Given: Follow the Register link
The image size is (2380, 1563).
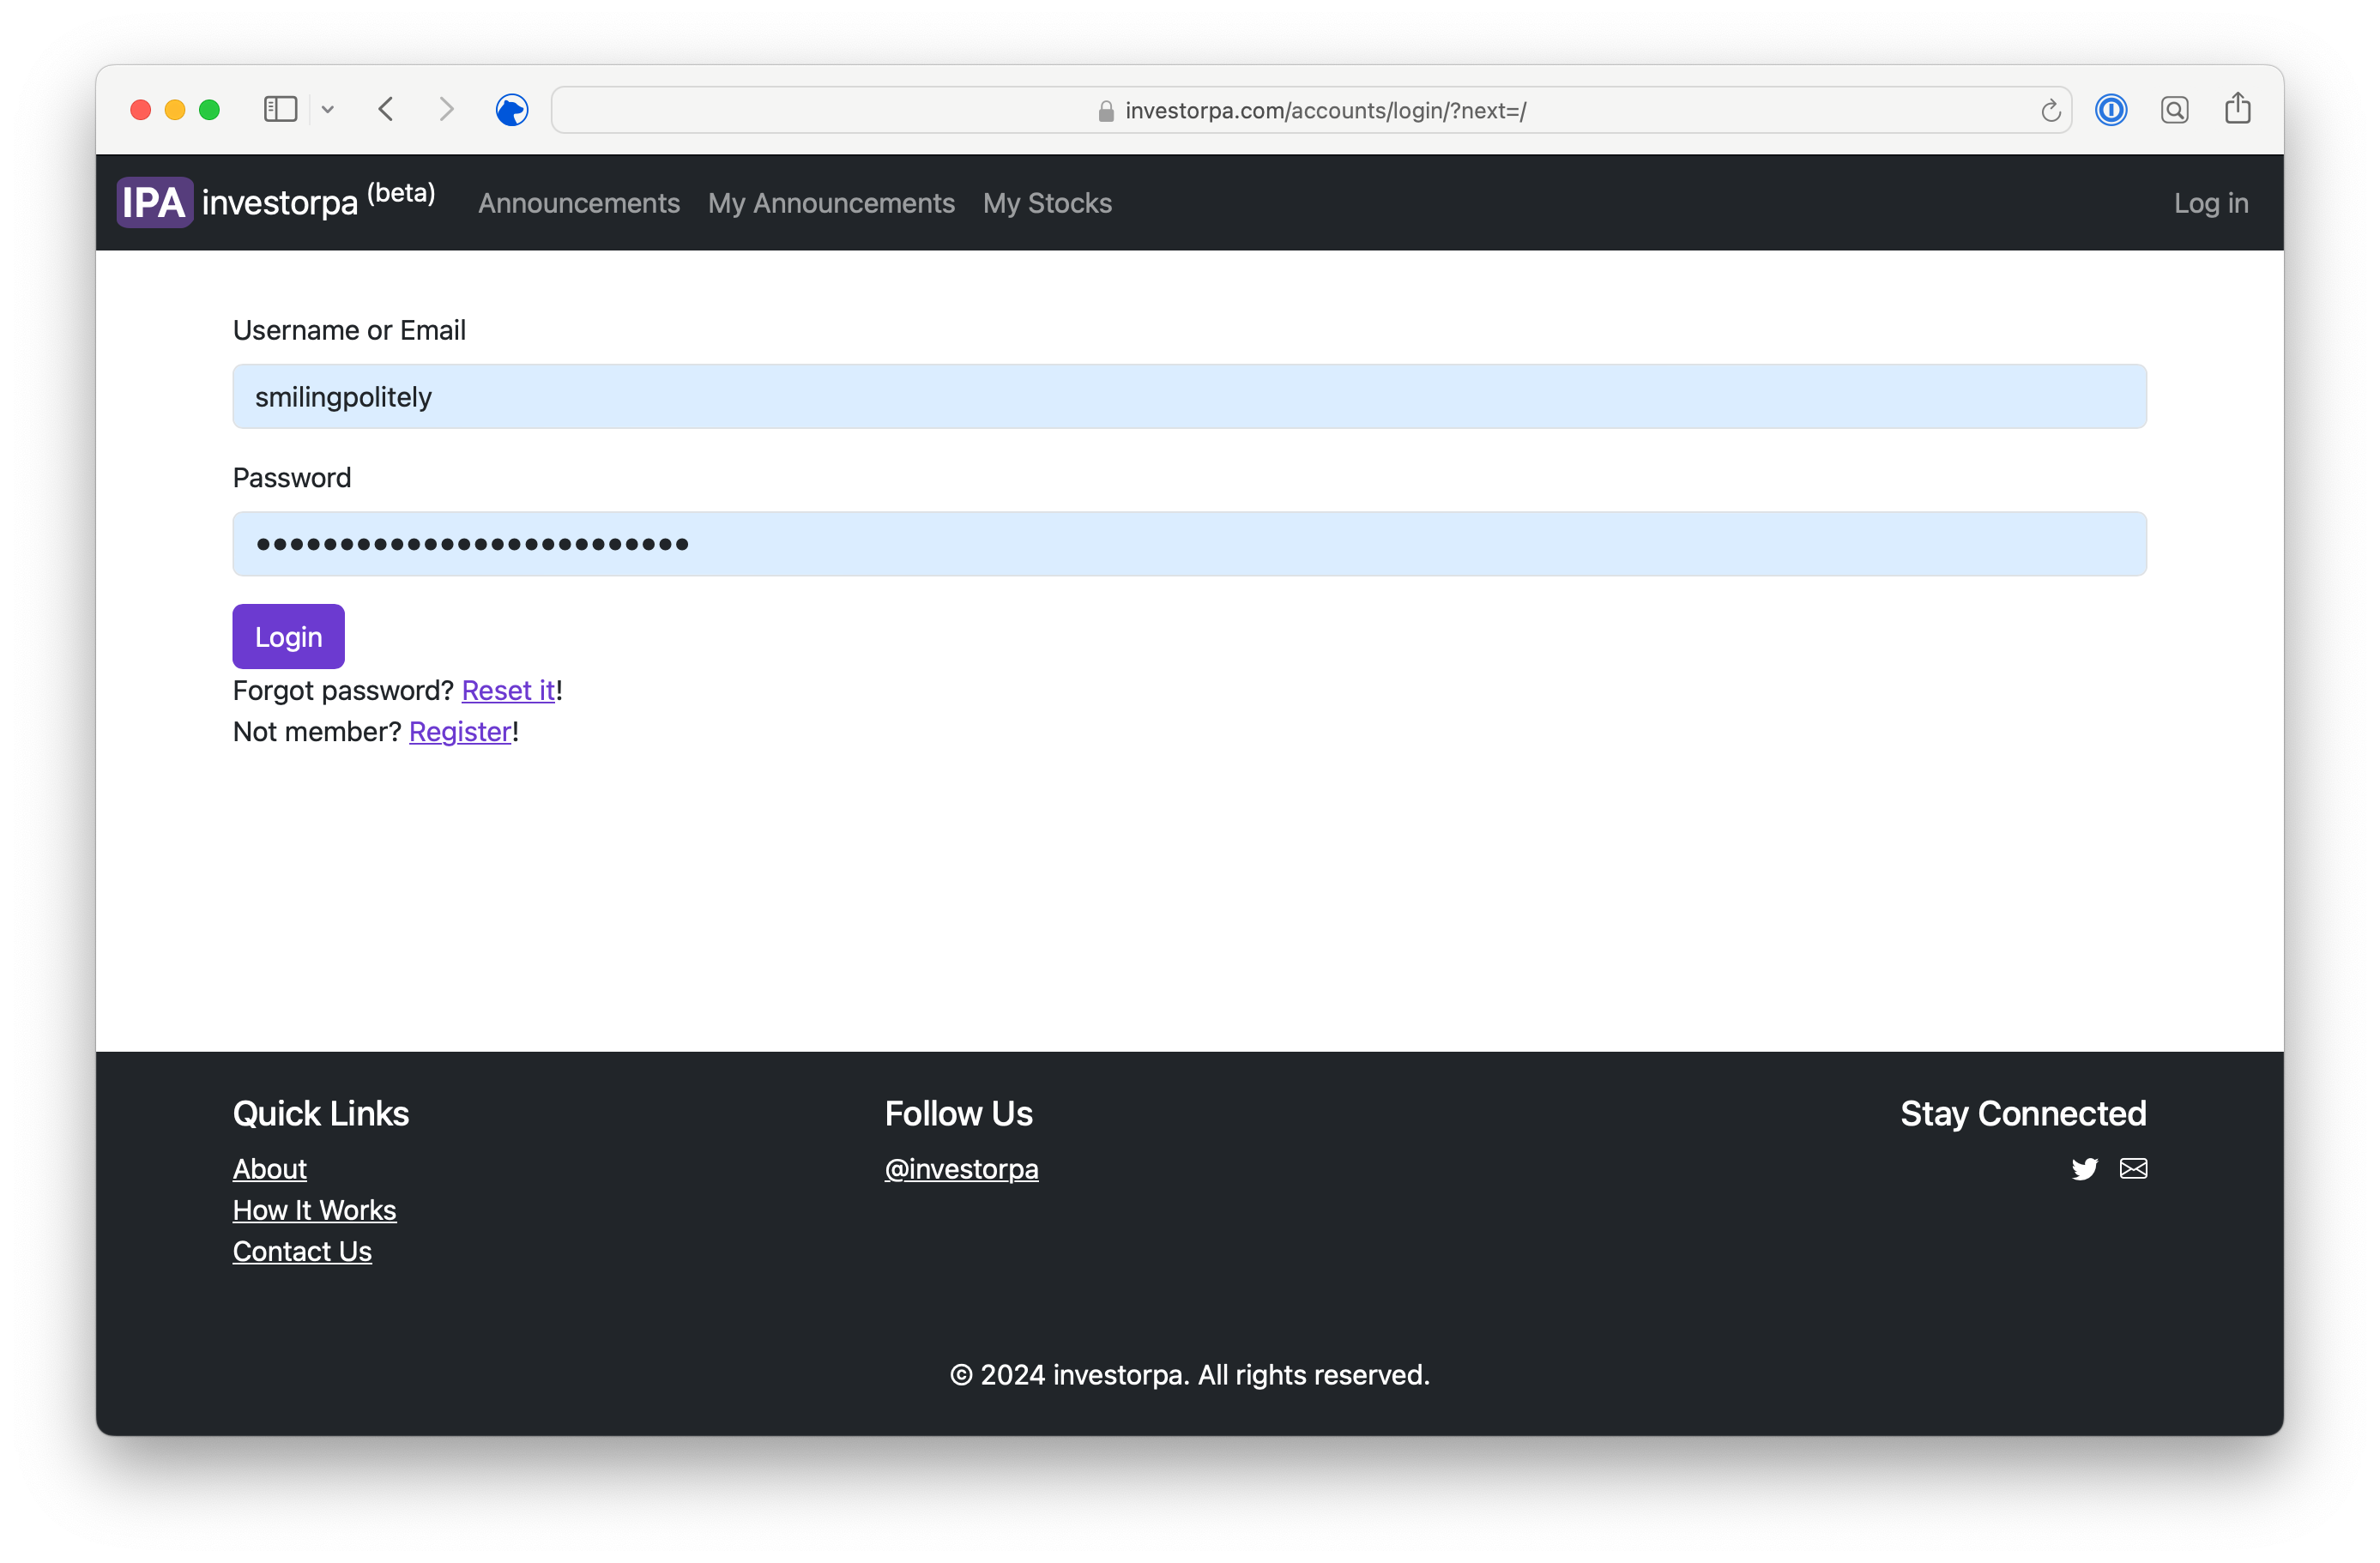Looking at the screenshot, I should pyautogui.click(x=460, y=731).
